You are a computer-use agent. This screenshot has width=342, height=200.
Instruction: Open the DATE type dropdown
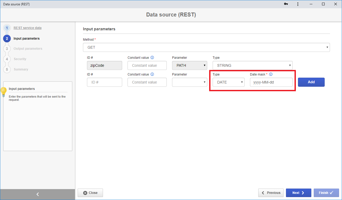point(229,82)
